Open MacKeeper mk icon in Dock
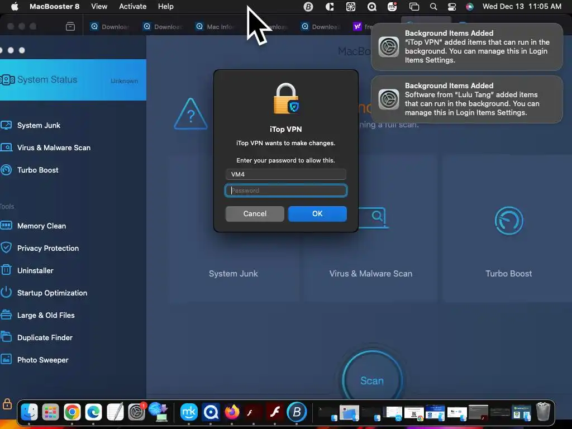This screenshot has height=429, width=572. (189, 412)
